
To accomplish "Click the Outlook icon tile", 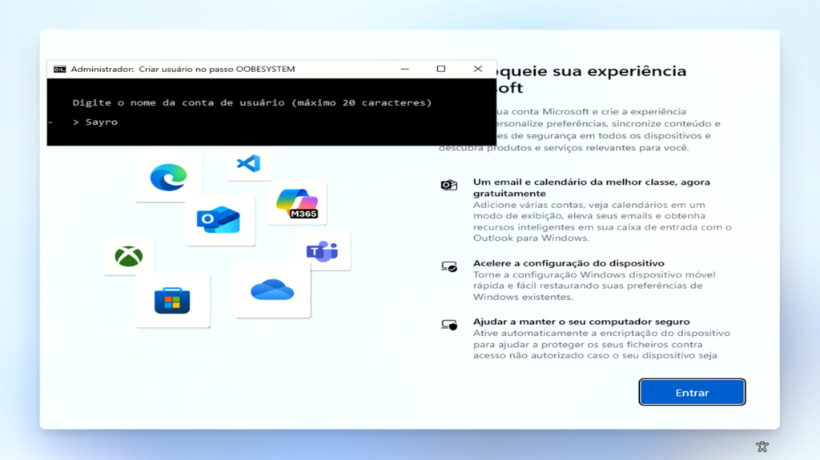I will coord(219,219).
